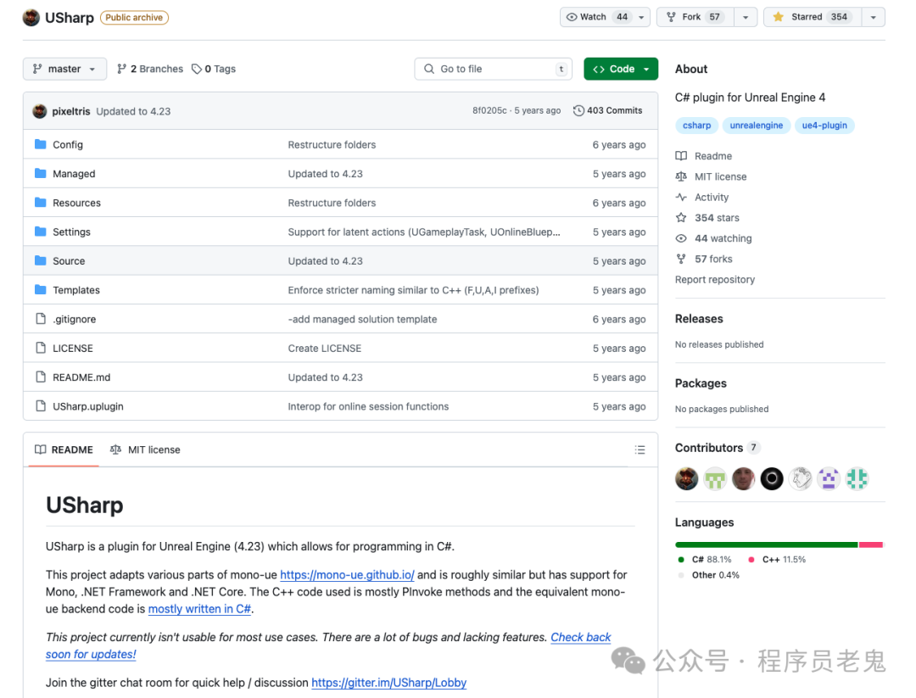Image resolution: width=916 pixels, height=698 pixels.
Task: View the 403 Commits history
Action: point(607,110)
